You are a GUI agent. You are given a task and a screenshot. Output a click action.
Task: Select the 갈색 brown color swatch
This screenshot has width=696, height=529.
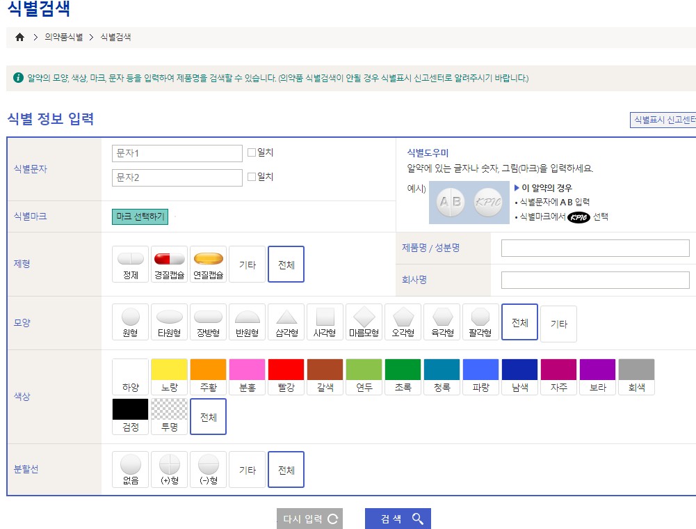(325, 377)
